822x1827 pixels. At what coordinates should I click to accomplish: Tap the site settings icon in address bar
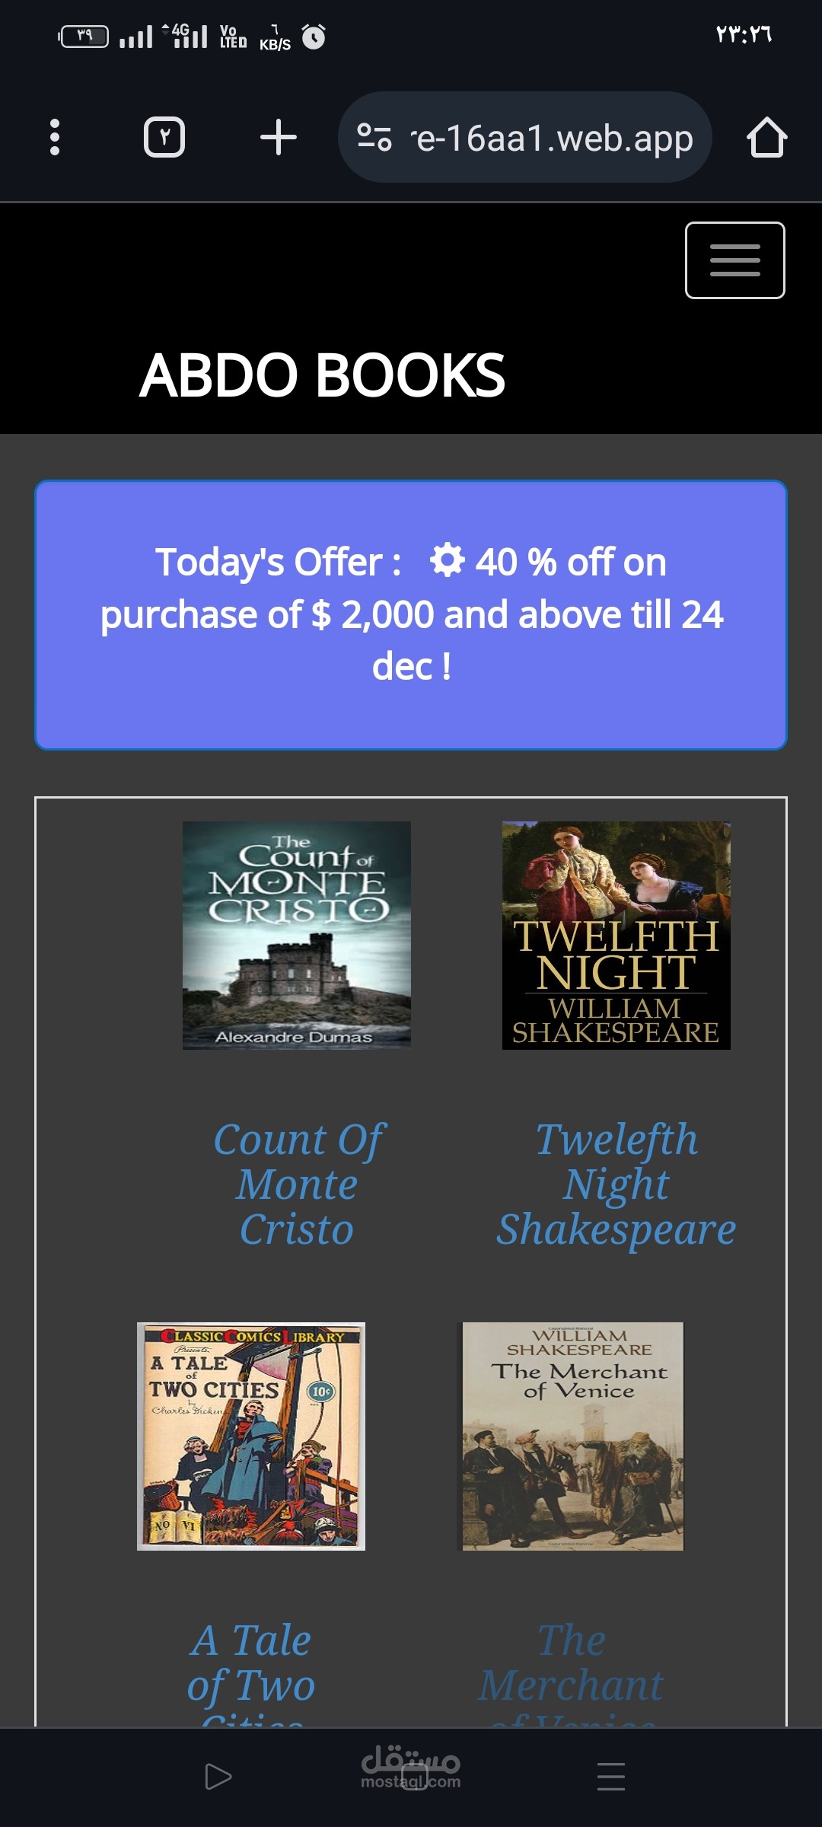click(374, 138)
